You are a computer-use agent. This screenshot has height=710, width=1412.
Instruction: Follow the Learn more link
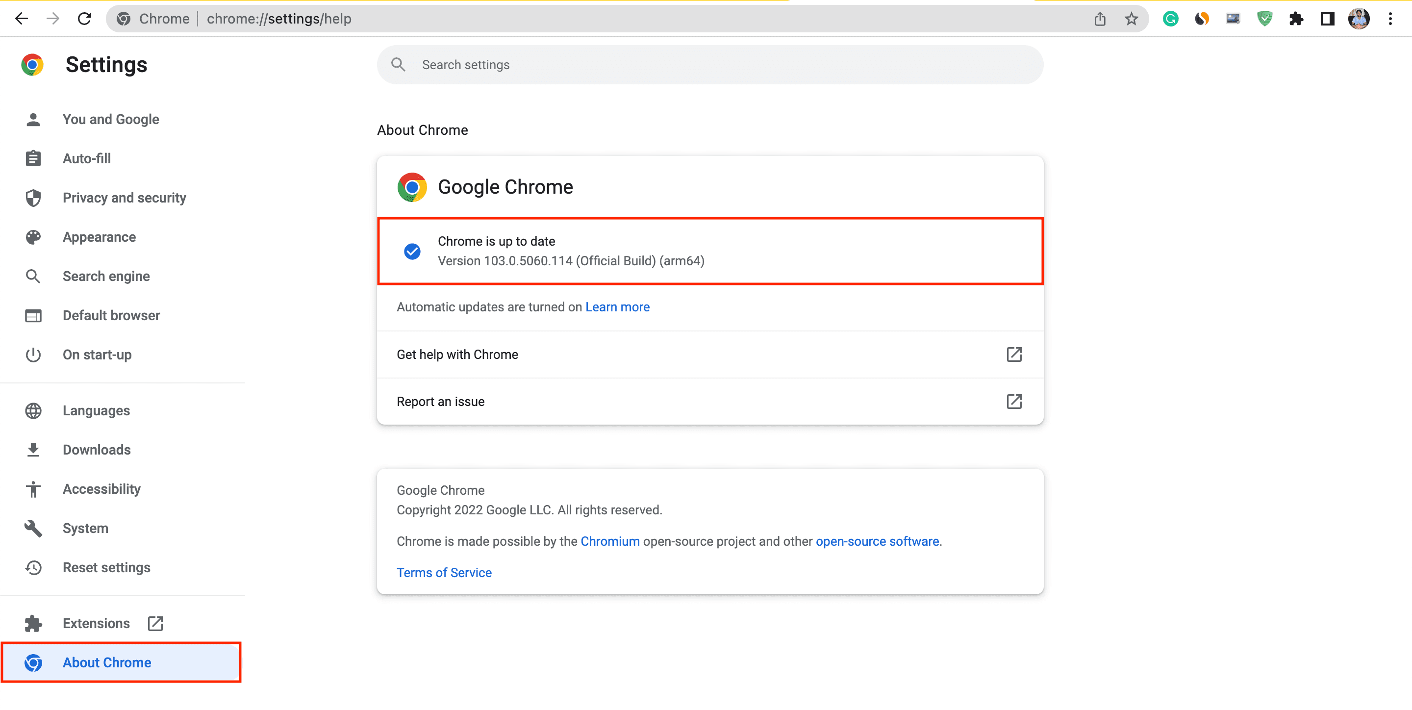pos(617,307)
